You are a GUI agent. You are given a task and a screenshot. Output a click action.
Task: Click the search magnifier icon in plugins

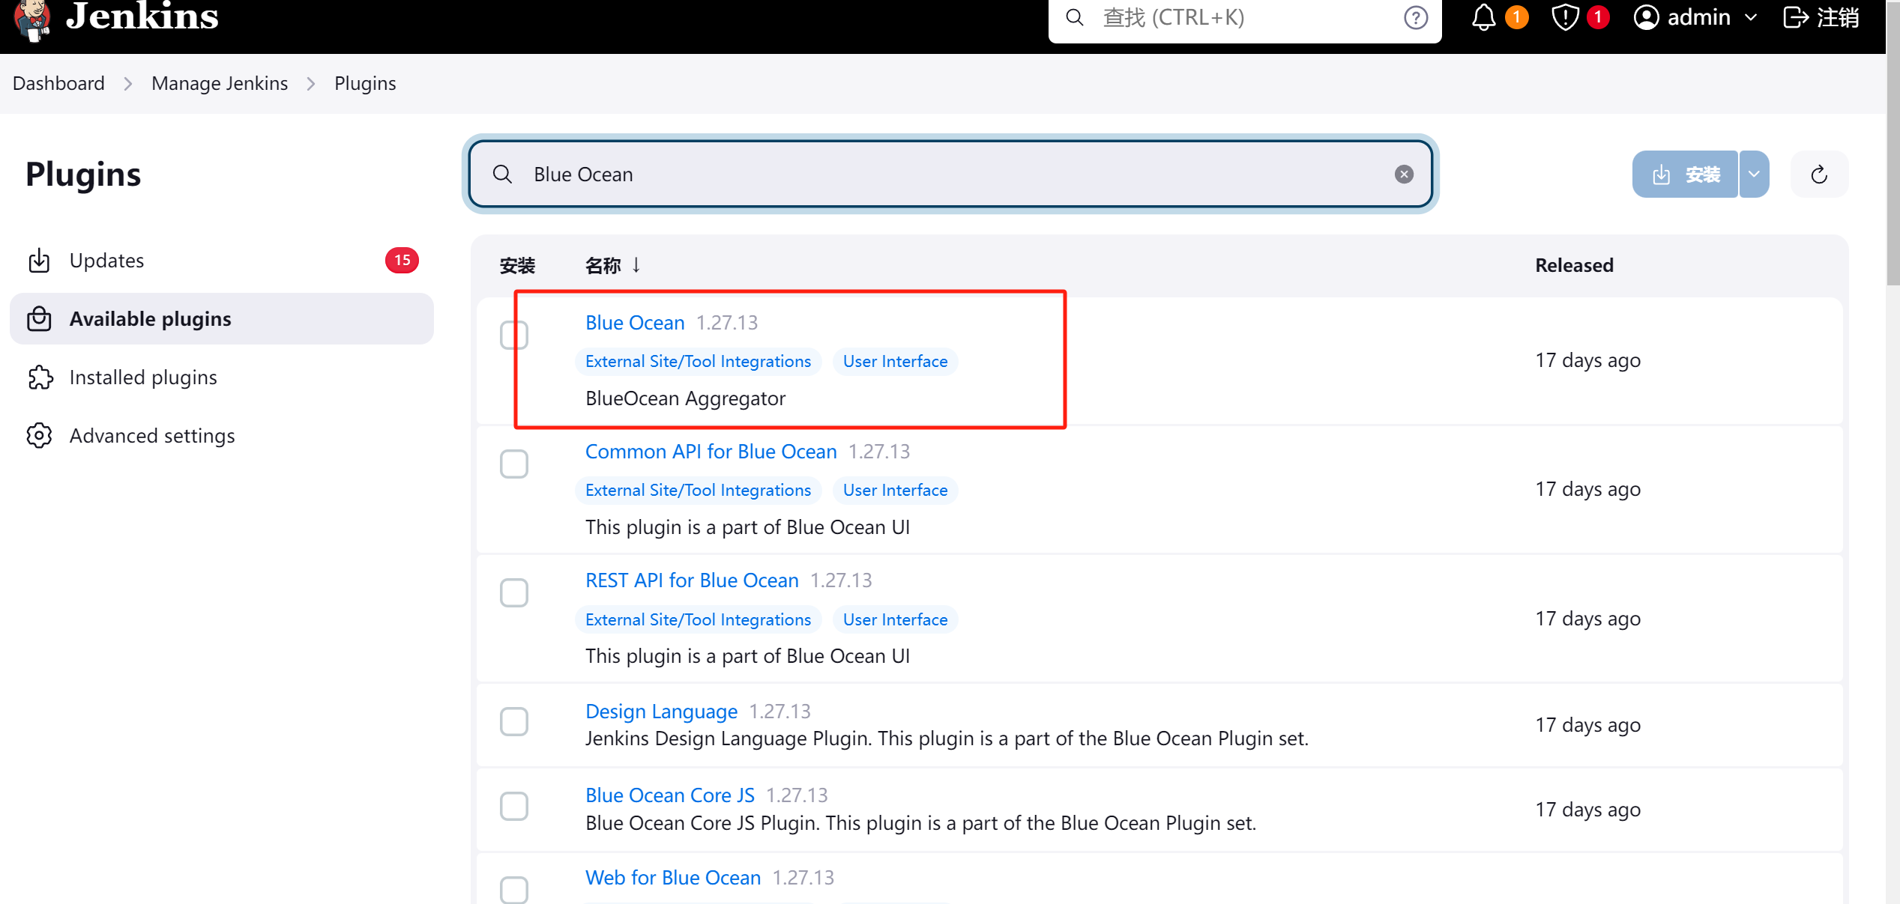tap(501, 175)
